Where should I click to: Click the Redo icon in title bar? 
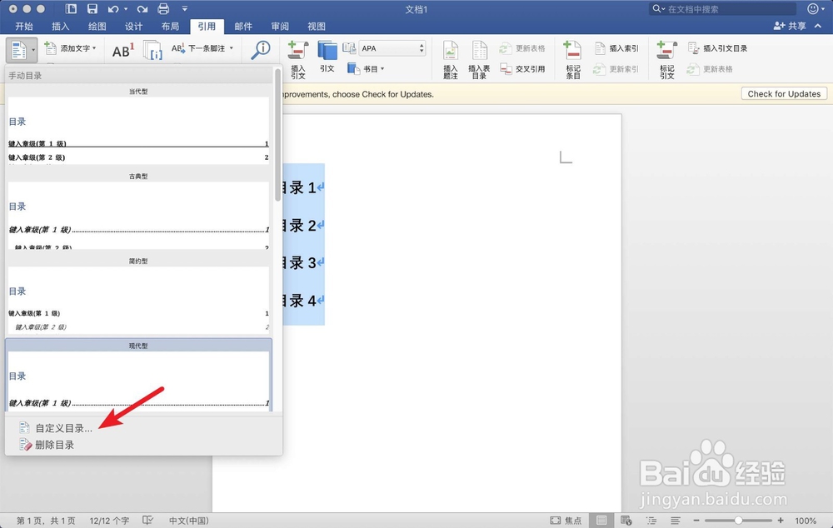(x=142, y=9)
